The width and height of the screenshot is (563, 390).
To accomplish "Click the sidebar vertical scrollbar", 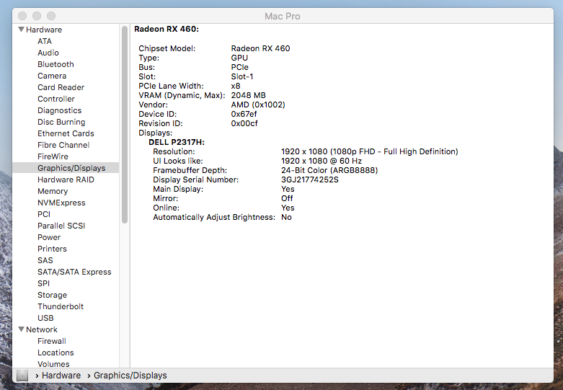I will [x=125, y=125].
